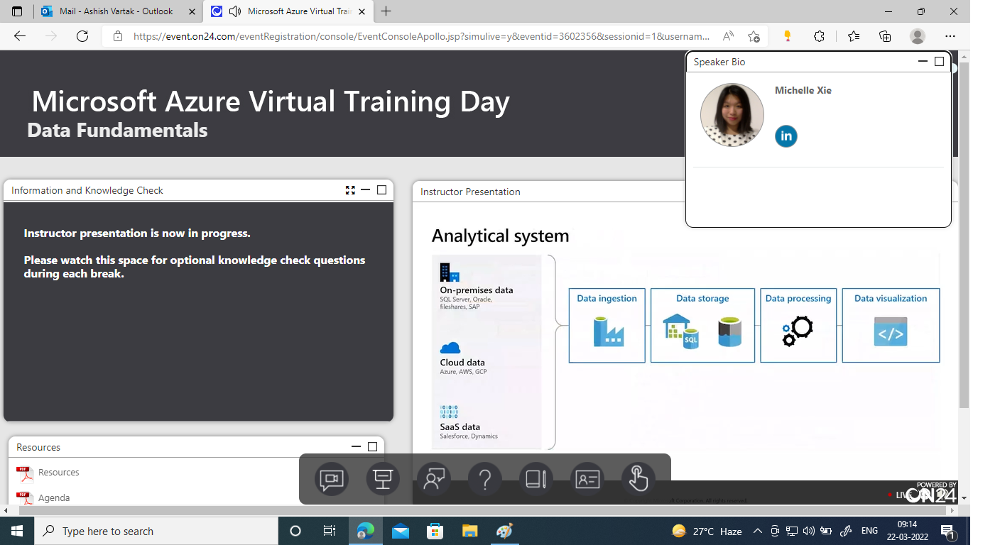Image resolution: width=1000 pixels, height=545 pixels.
Task: Maximize the Resources panel
Action: pos(372,447)
